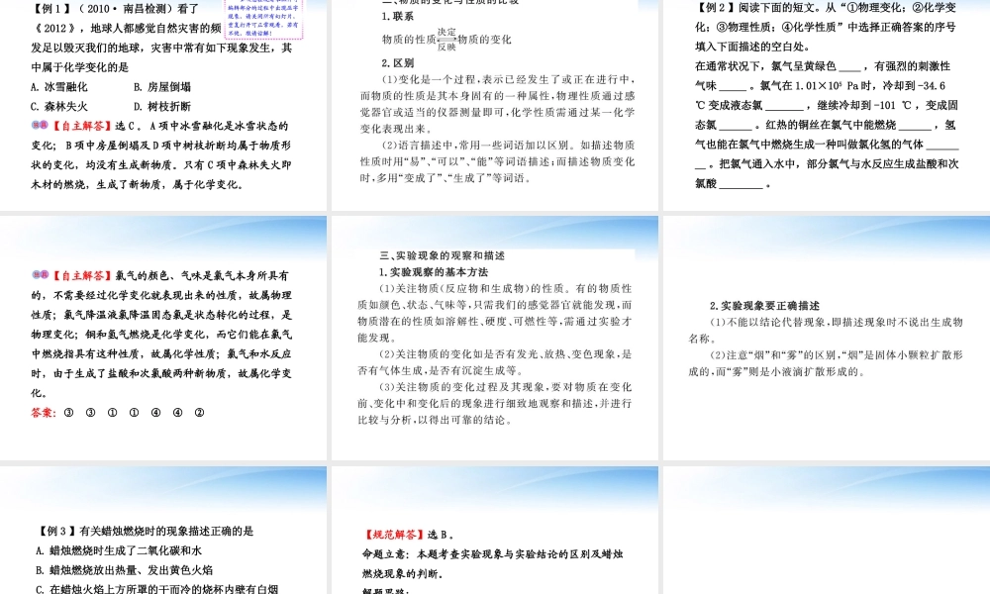This screenshot has width=990, height=594.
Task: Select option C. 在蜡烛火焰上方所罩的烧杯
Action: tap(157, 590)
